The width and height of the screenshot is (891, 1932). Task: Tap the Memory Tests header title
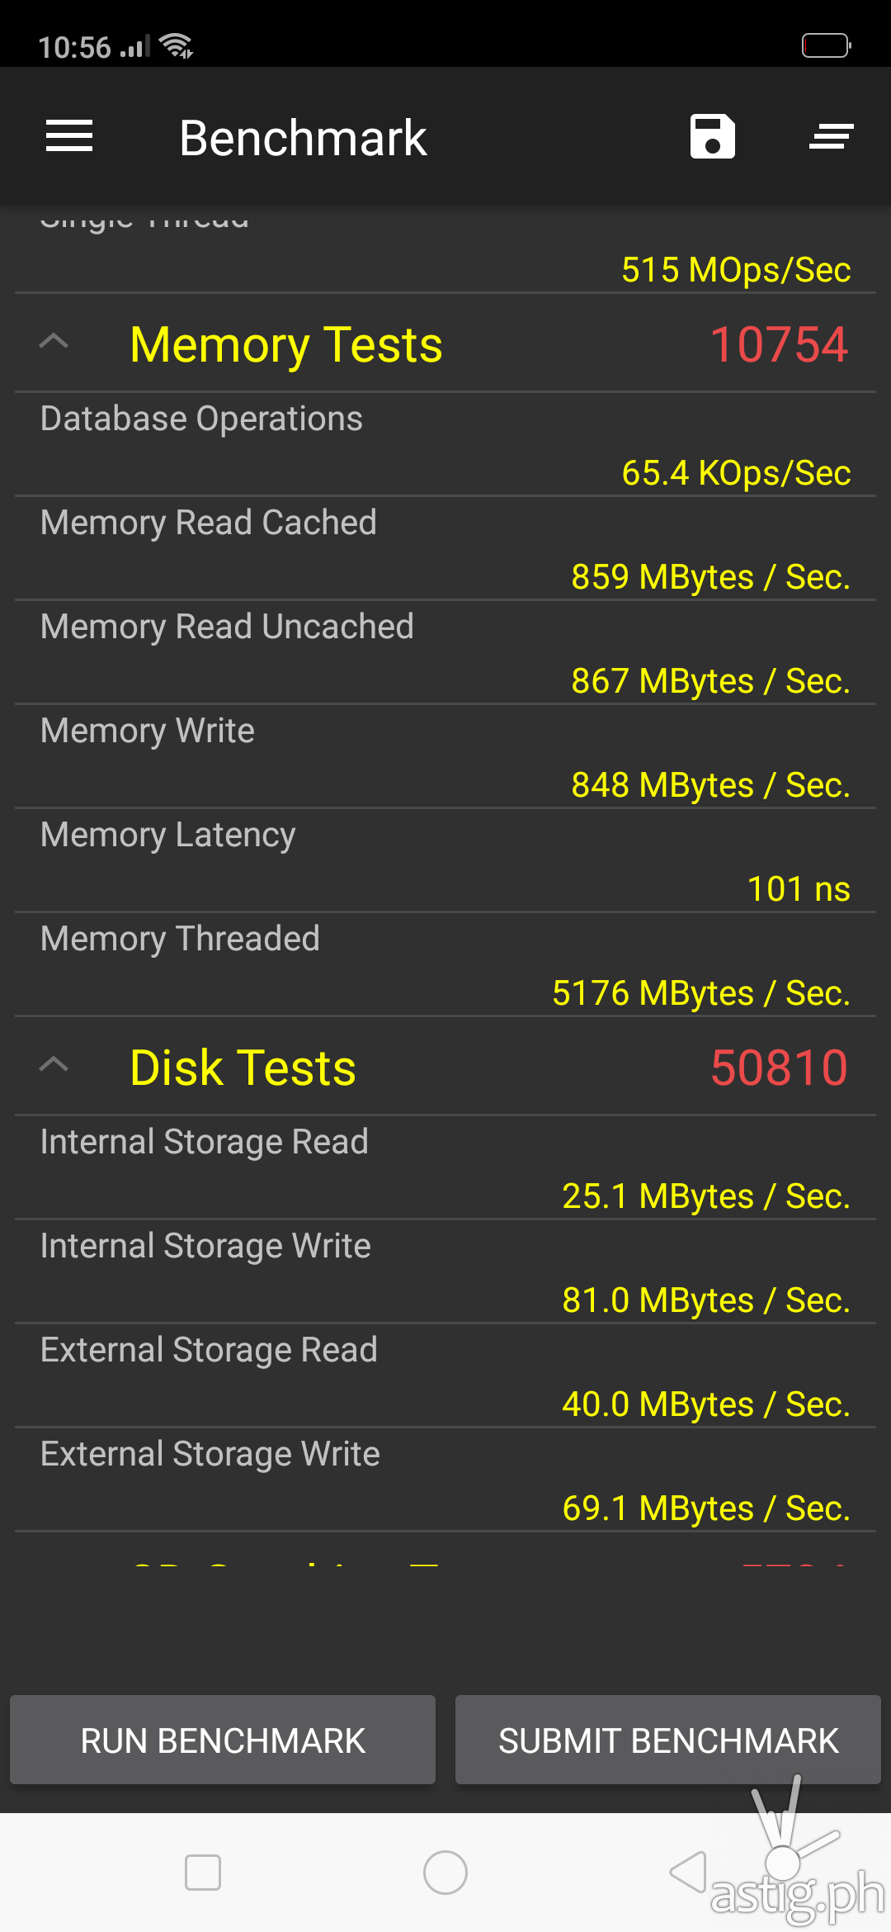pyautogui.click(x=286, y=344)
